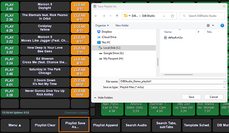Open Template Sched. from bottom bar
The image size is (229, 133).
(x=197, y=125)
